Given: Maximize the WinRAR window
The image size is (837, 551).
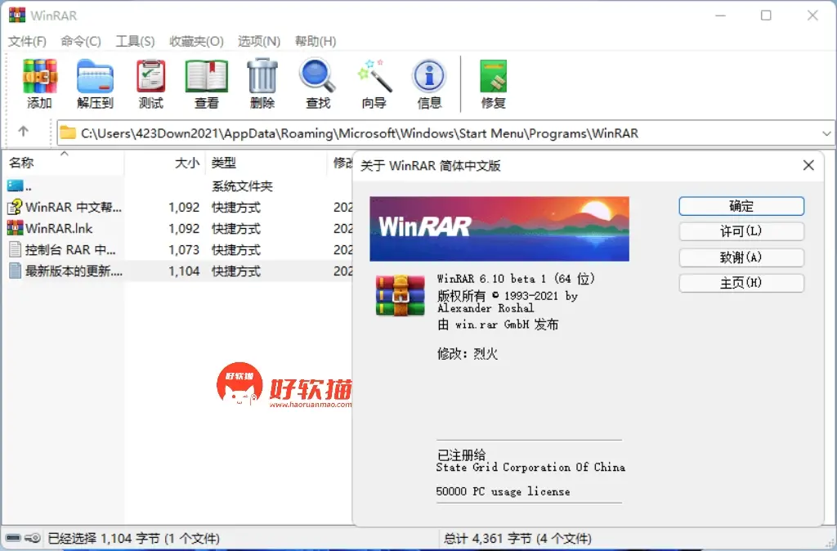Looking at the screenshot, I should pyautogui.click(x=766, y=16).
